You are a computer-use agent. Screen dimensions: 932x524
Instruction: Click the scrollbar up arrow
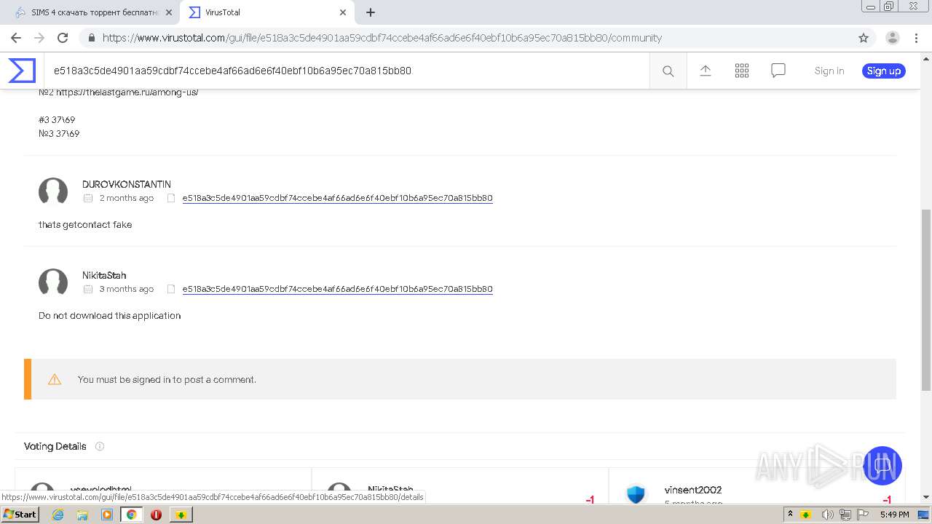coord(926,58)
